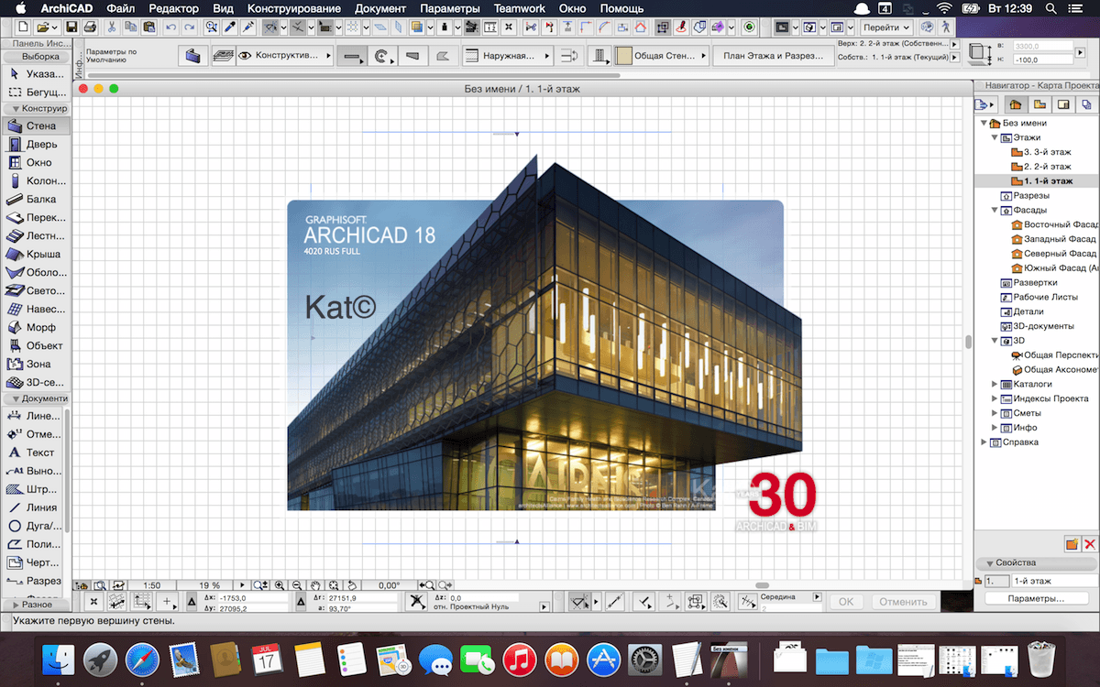This screenshot has height=687, width=1100.
Task: Toggle the green trace reference icon
Action: pyautogui.click(x=750, y=27)
